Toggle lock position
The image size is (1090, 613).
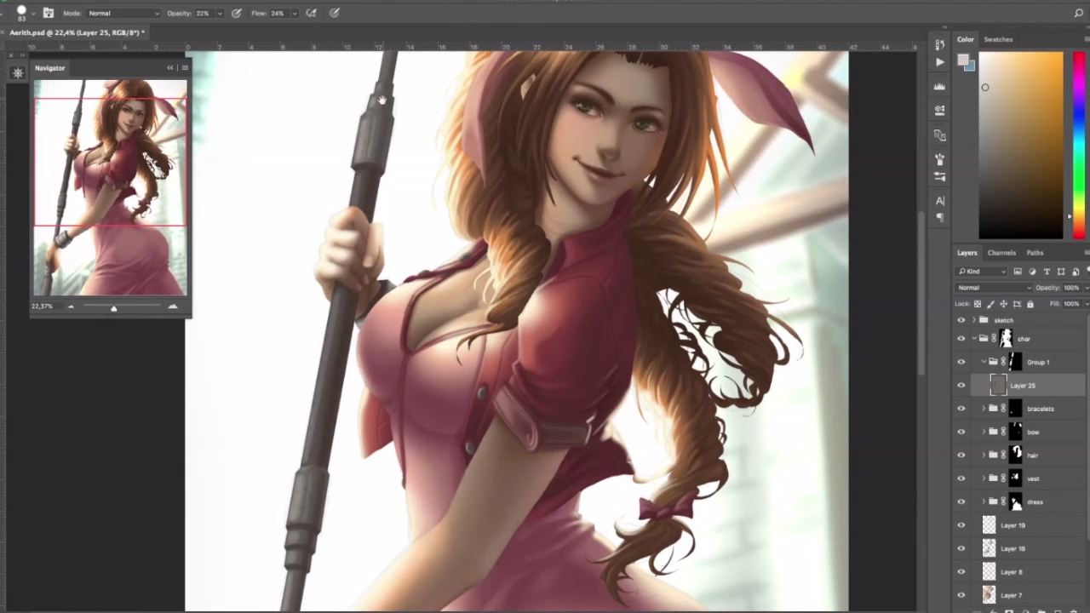click(1003, 304)
